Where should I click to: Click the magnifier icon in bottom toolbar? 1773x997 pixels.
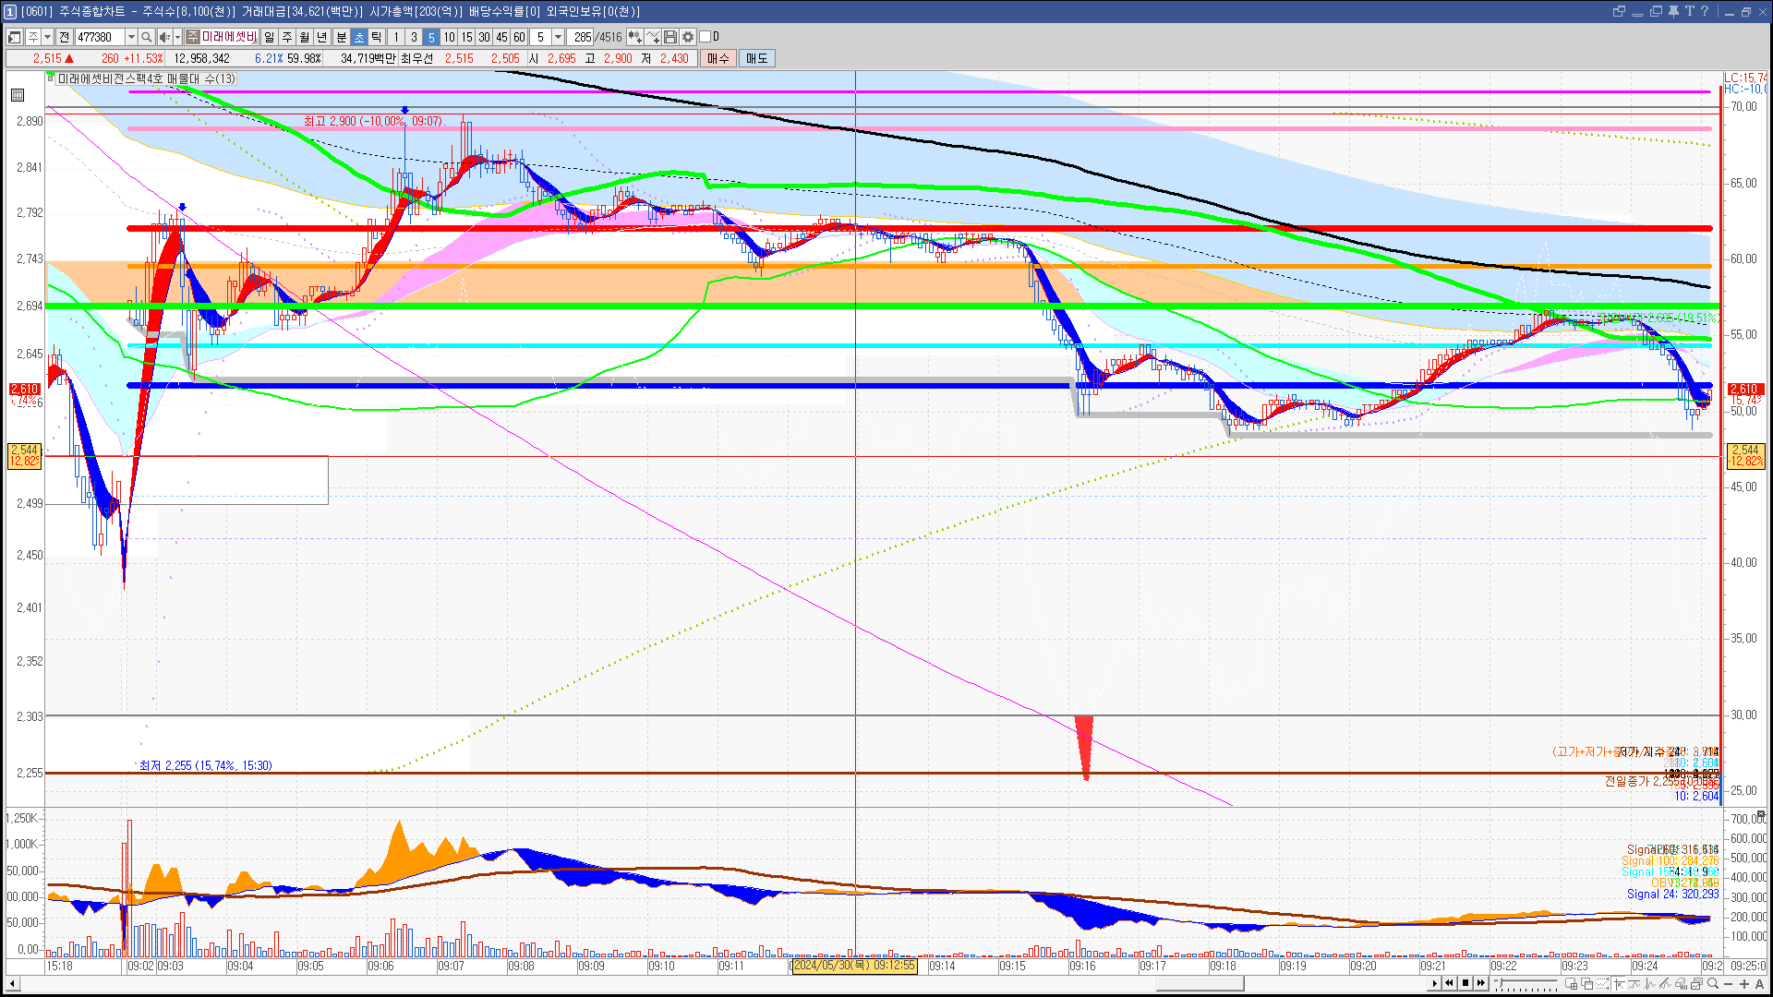pos(1713,983)
